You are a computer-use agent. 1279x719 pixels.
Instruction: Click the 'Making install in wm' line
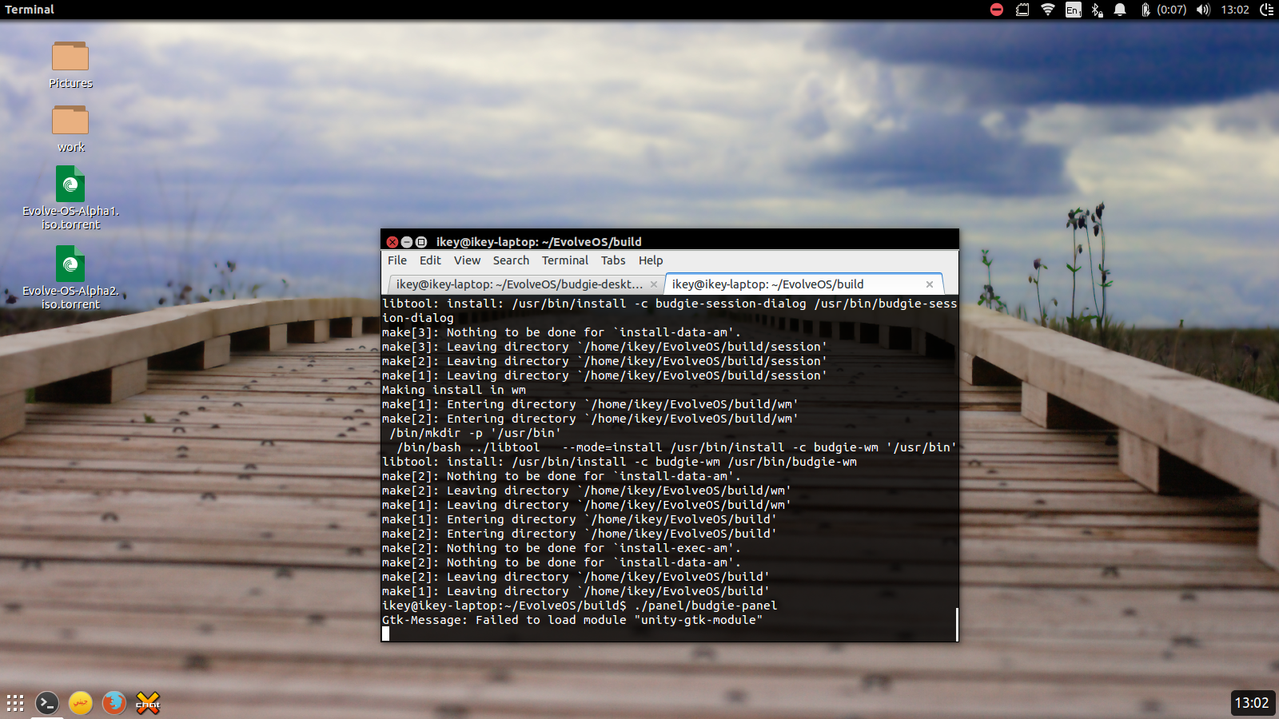[x=454, y=390]
